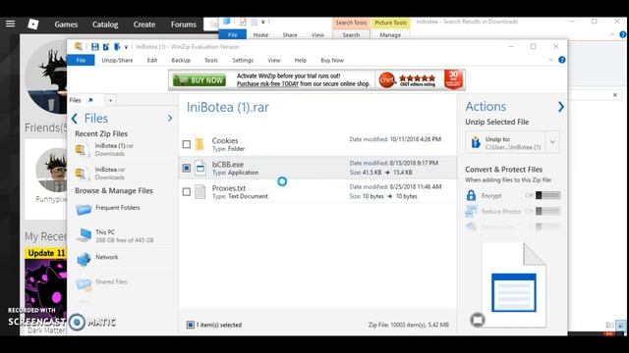The height and width of the screenshot is (353, 629).
Task: Click the Explorer window help icon
Action: click(x=623, y=35)
